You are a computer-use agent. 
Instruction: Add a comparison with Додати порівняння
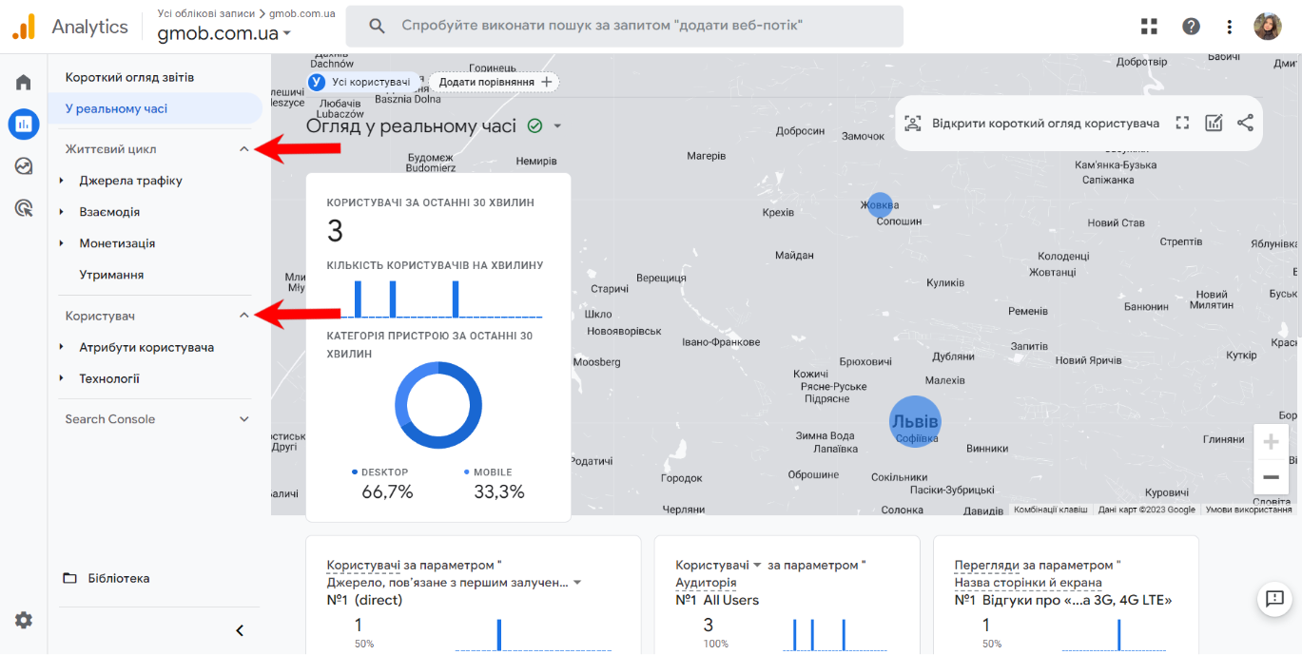[491, 82]
